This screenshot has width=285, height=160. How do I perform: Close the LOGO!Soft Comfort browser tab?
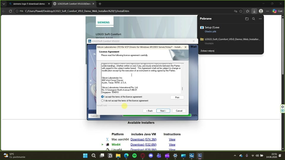[x=93, y=4]
